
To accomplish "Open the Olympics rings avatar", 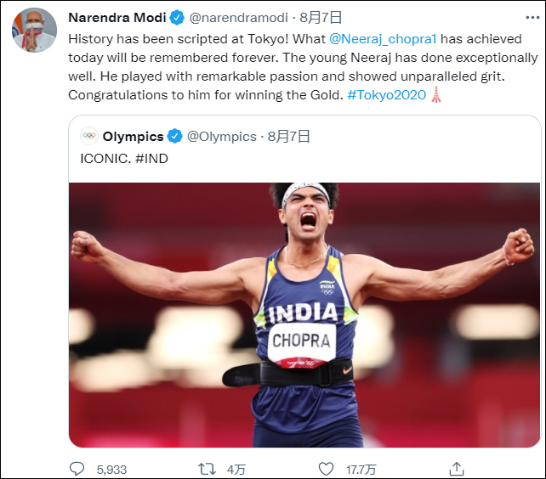I will click(x=89, y=136).
